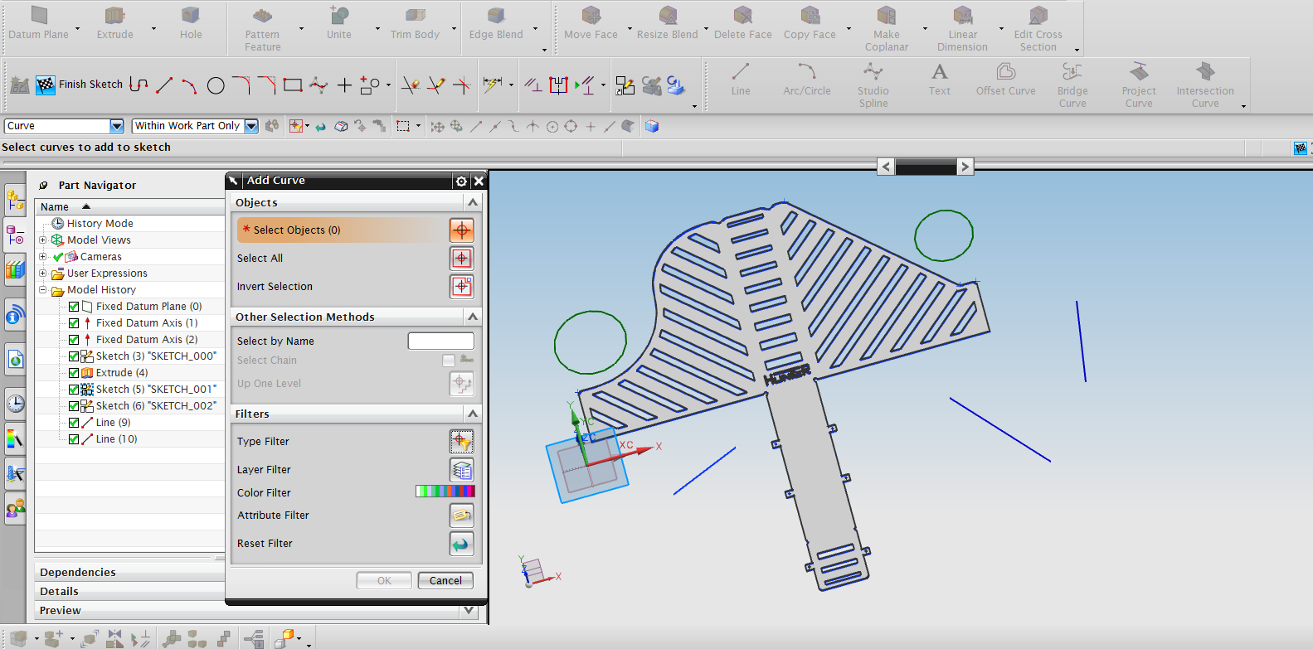
Task: Click the Color Filter swatch
Action: click(x=445, y=492)
